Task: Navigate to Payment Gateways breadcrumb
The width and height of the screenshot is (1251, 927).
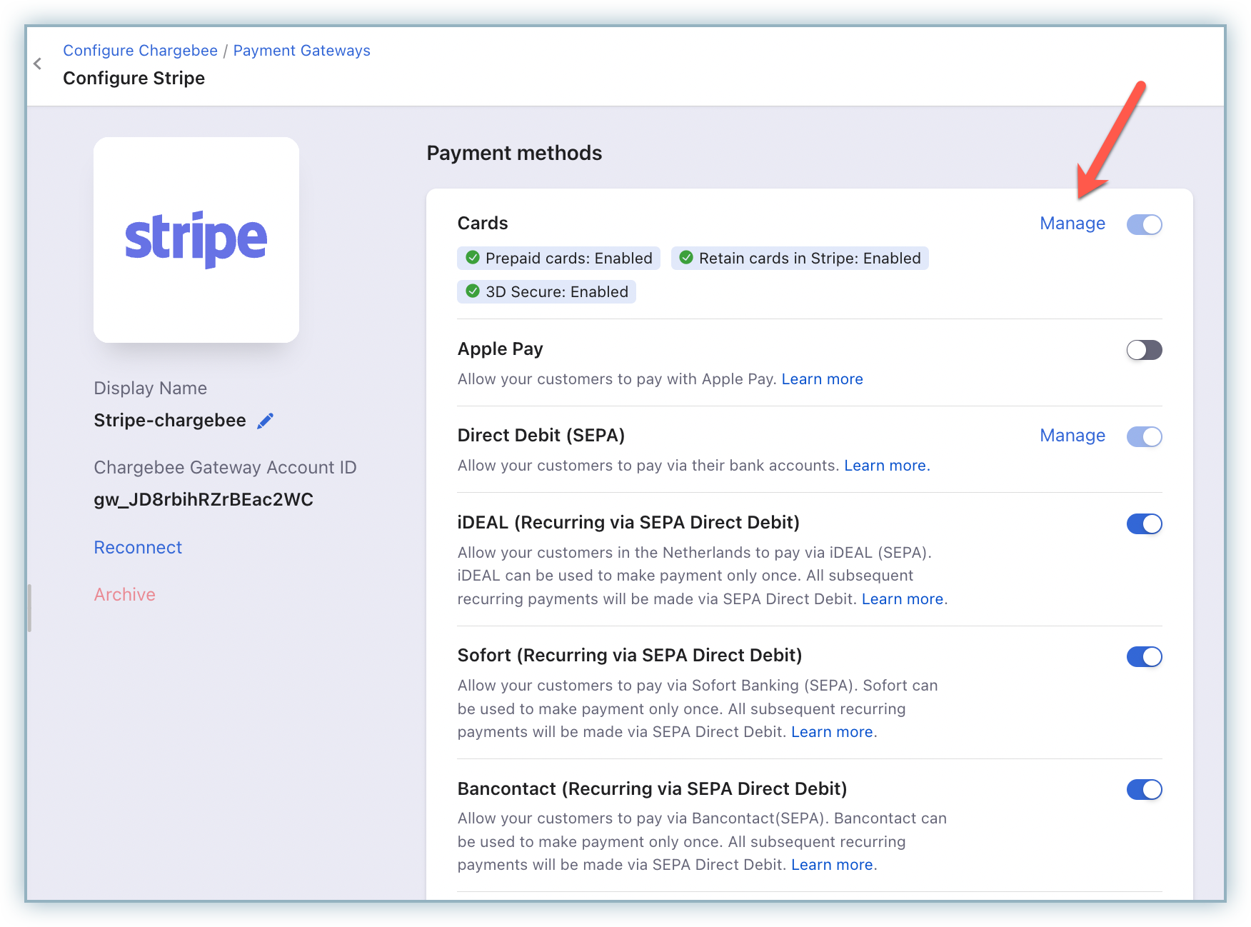Action: pos(301,51)
